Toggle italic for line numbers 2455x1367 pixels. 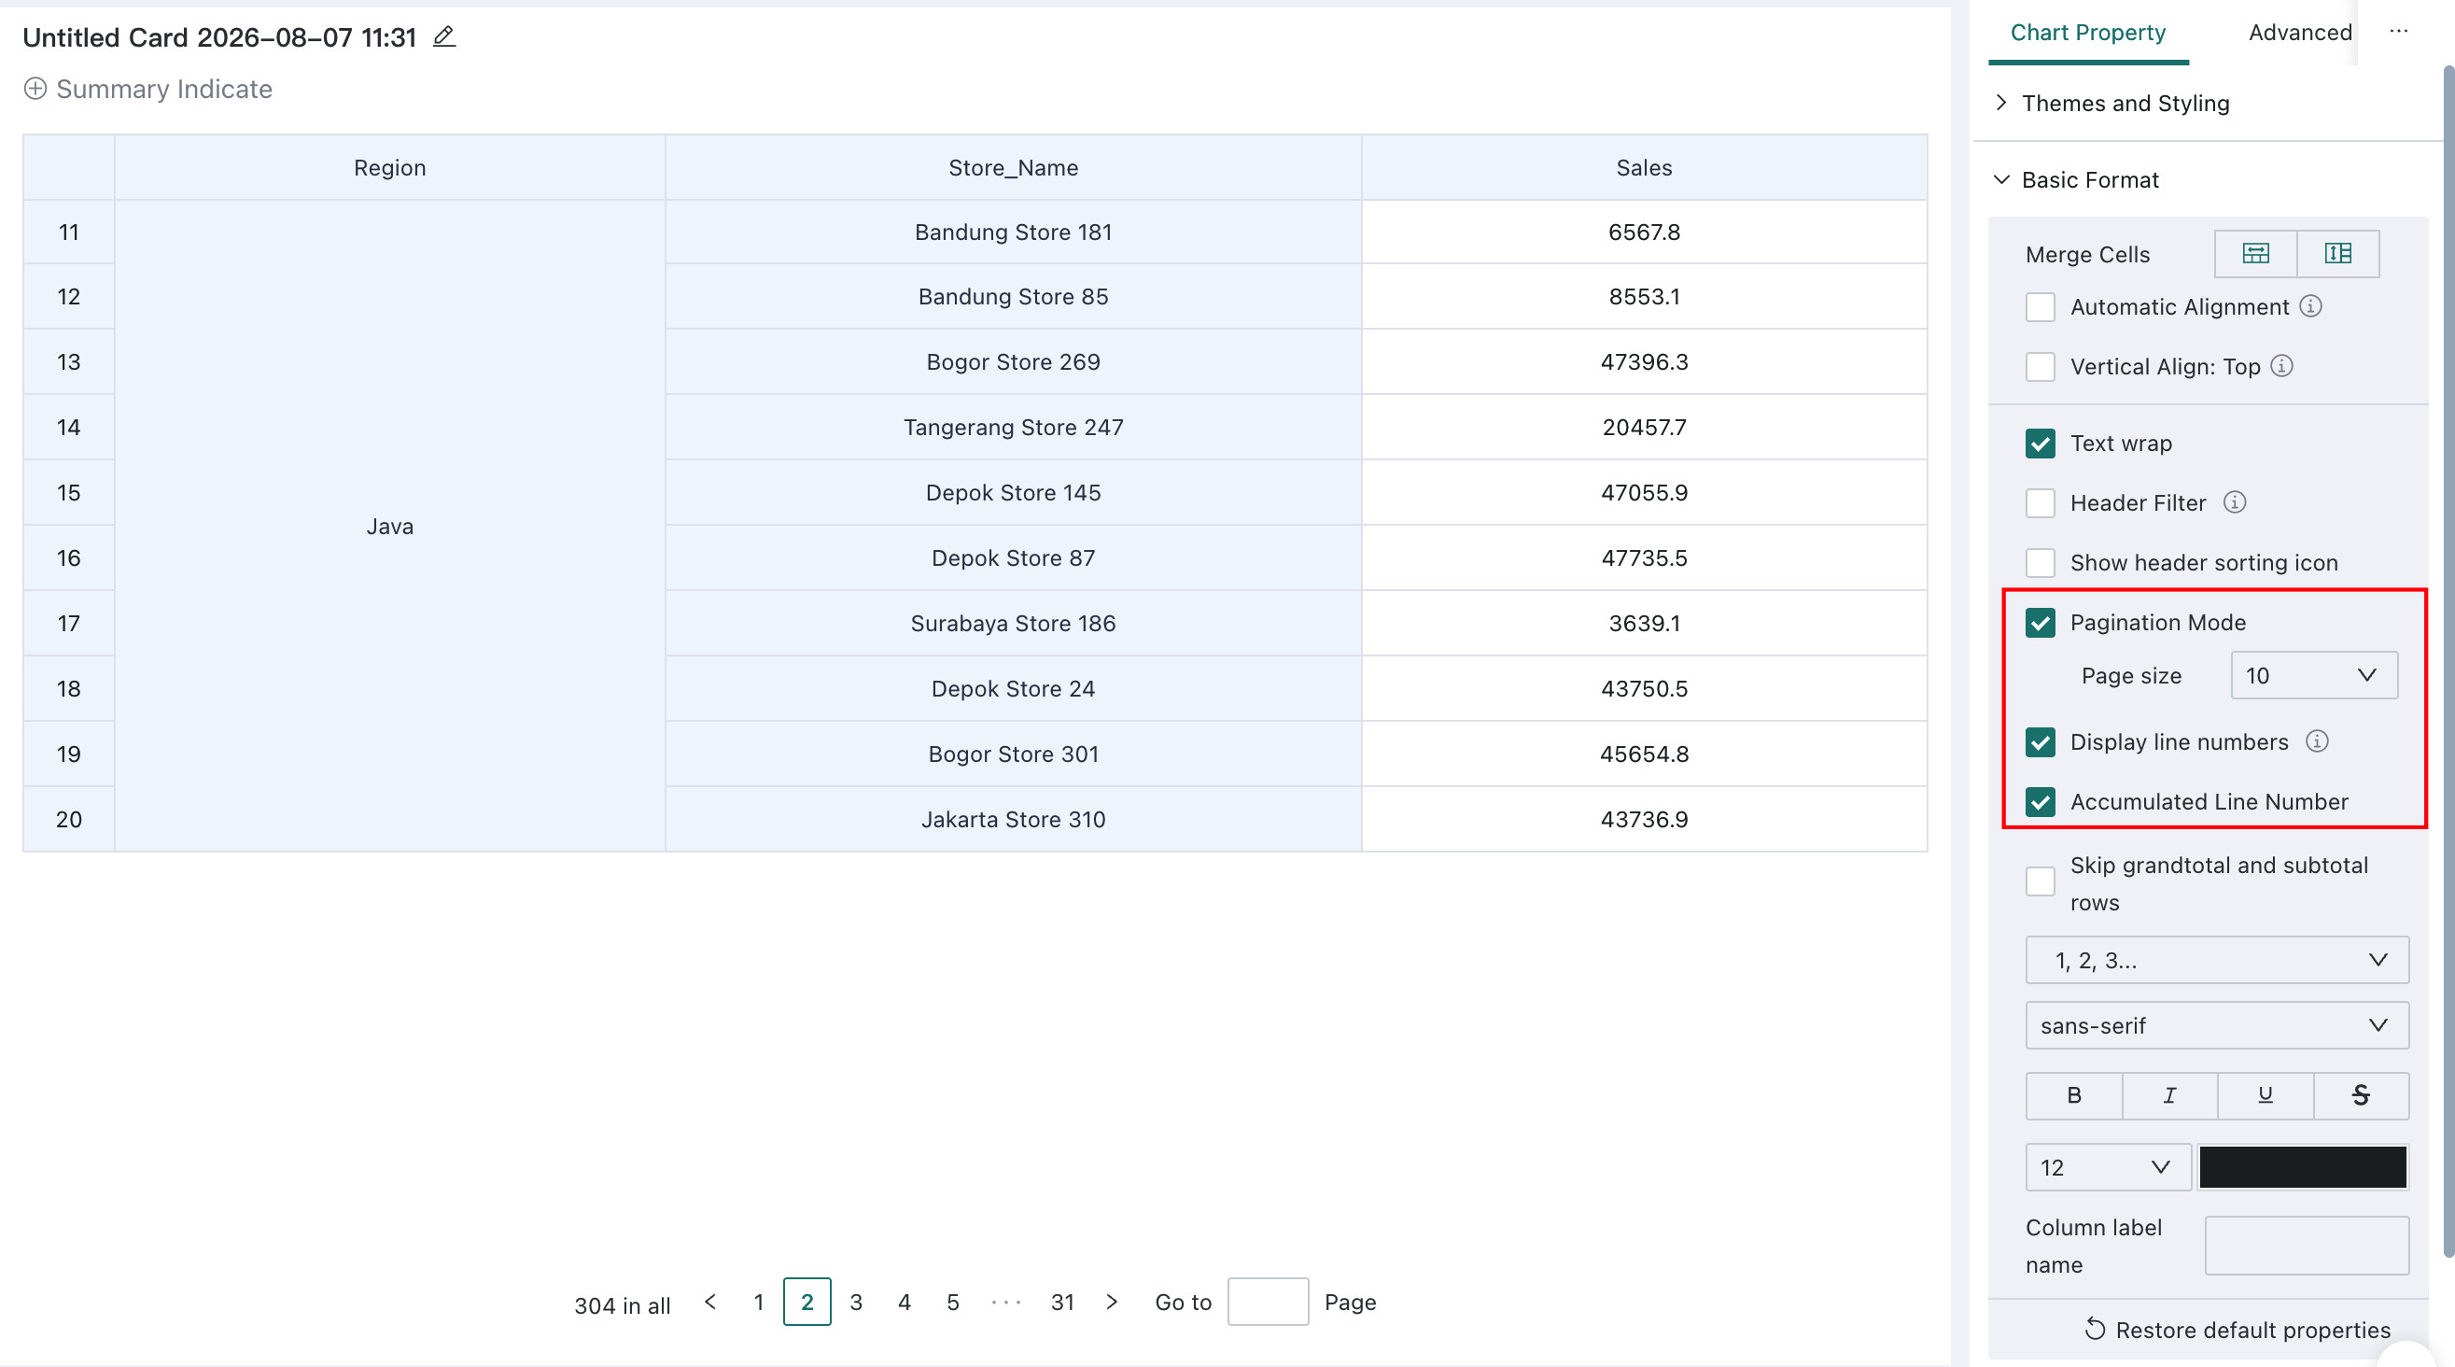coord(2170,1095)
